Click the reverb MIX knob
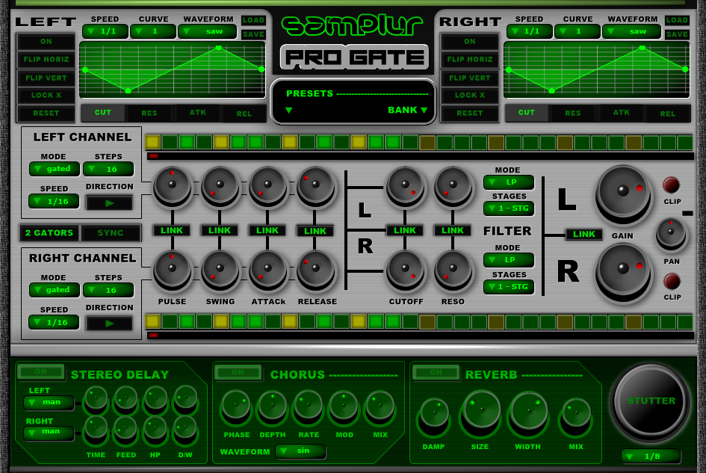 [x=576, y=415]
